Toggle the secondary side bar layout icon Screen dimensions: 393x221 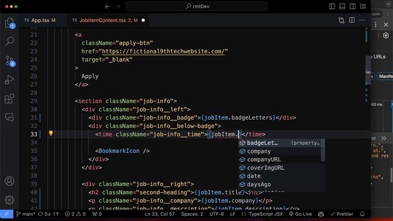point(352,6)
